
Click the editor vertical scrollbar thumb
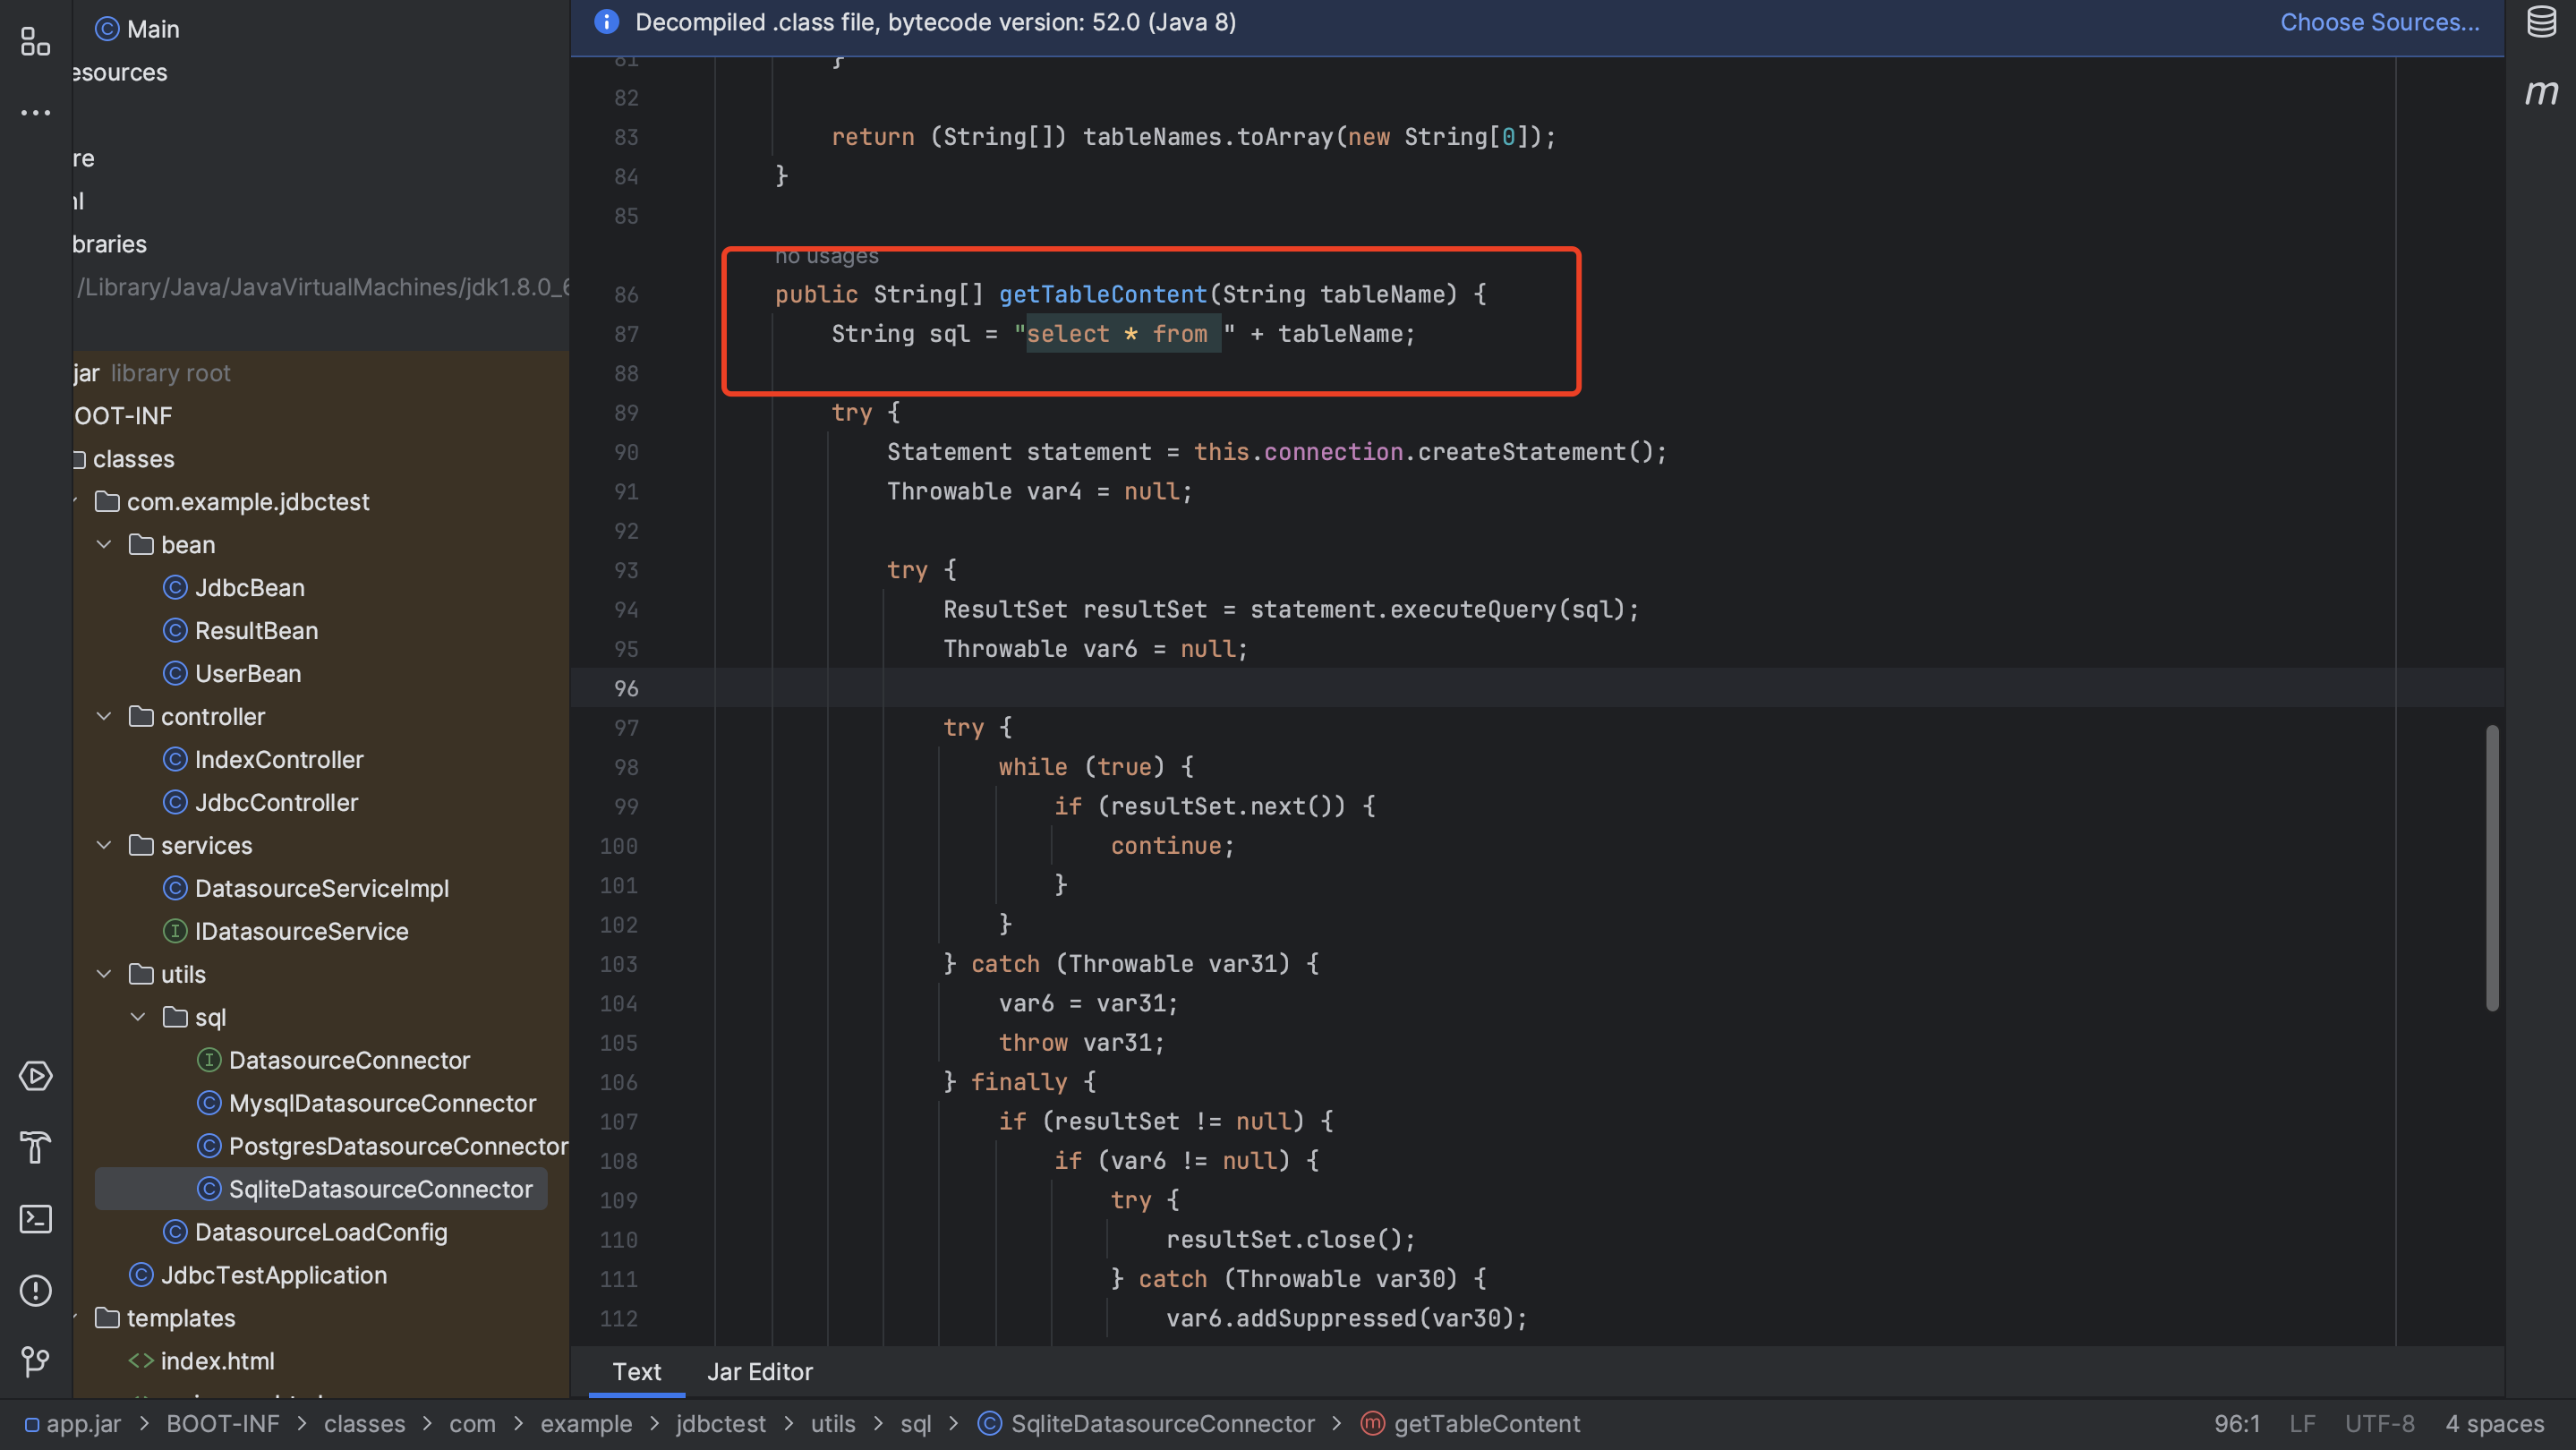coord(2492,867)
